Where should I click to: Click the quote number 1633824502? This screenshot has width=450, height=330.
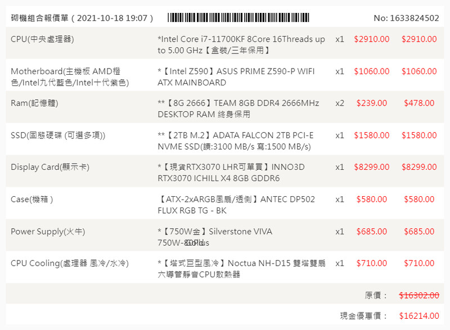click(x=406, y=18)
